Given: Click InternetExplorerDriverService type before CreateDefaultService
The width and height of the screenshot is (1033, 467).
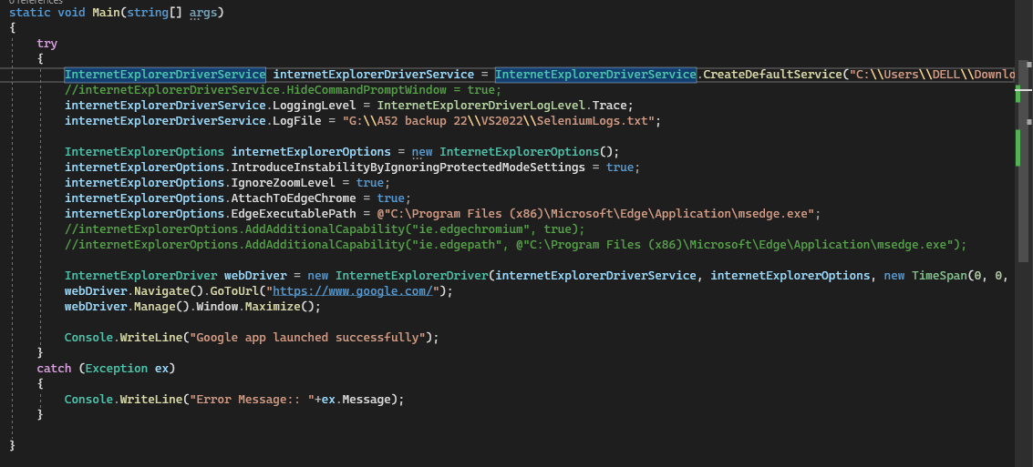Looking at the screenshot, I should [595, 75].
